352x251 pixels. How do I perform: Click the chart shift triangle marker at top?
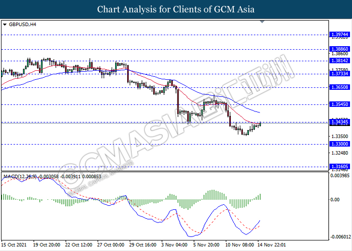(262, 22)
